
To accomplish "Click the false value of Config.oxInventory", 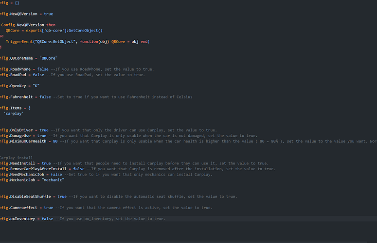I will click(47, 219).
